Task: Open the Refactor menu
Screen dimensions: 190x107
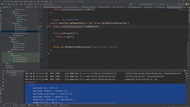Action: pos(26,1)
